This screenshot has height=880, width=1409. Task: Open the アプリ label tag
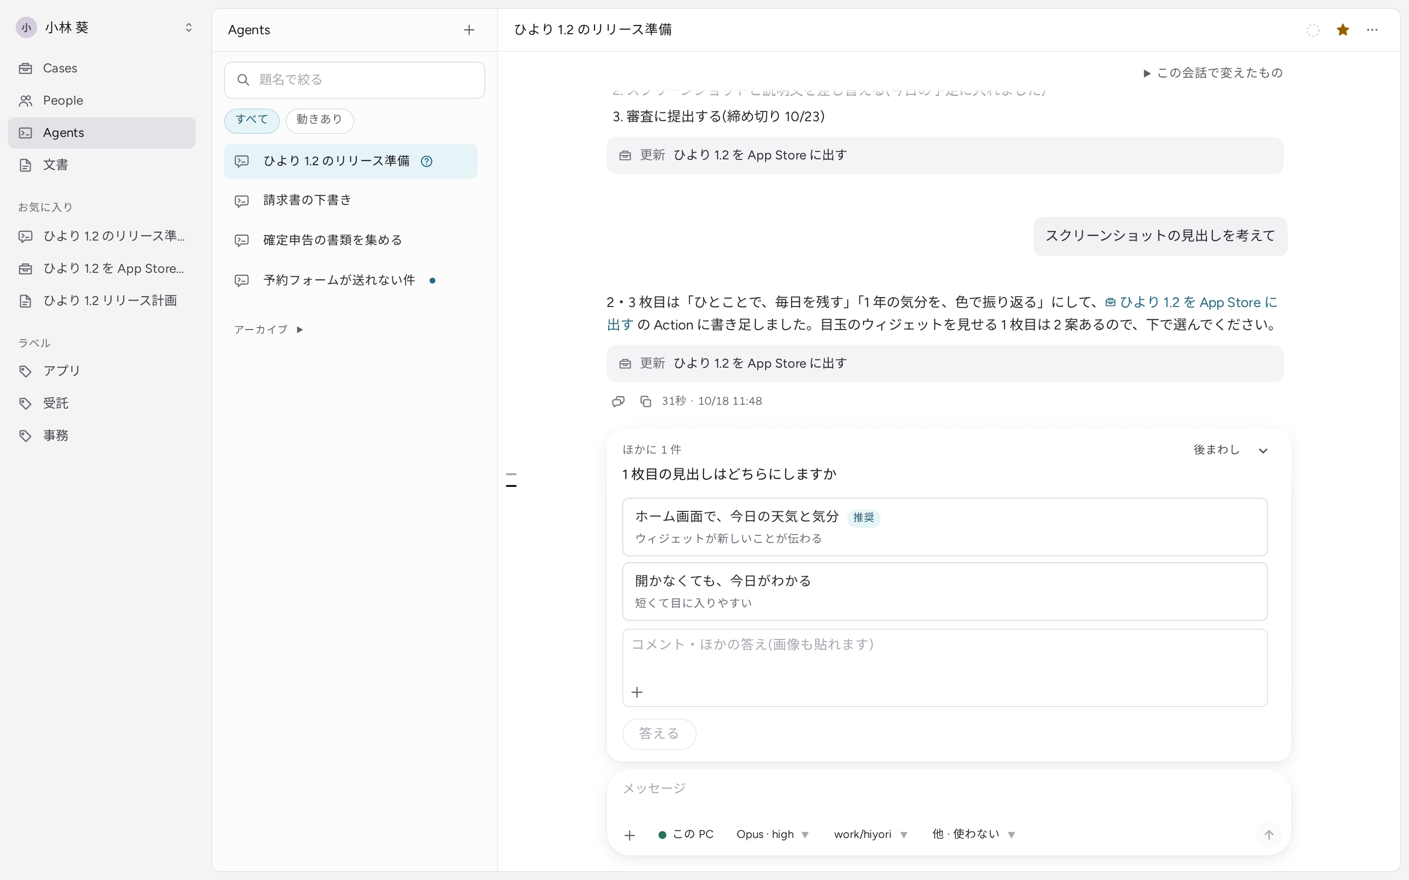coord(101,371)
